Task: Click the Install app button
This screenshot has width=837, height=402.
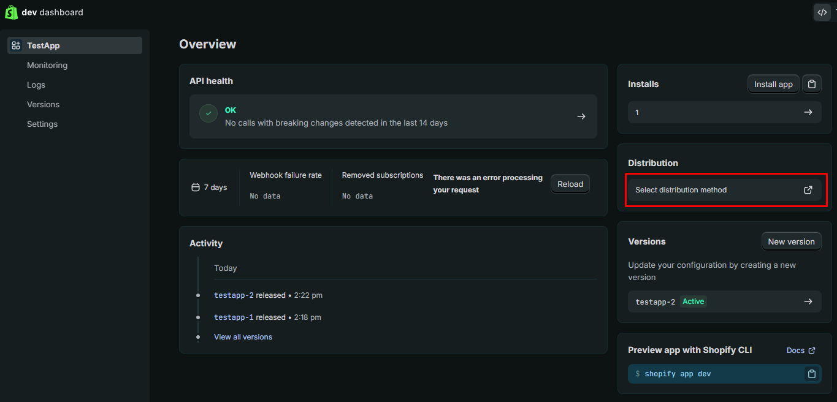Action: click(x=773, y=84)
